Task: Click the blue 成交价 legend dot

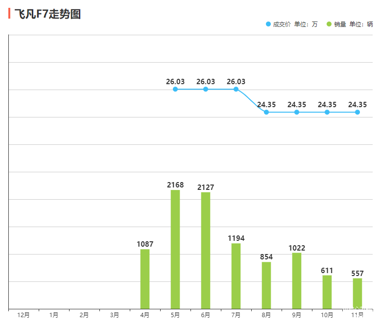Action: [x=268, y=24]
